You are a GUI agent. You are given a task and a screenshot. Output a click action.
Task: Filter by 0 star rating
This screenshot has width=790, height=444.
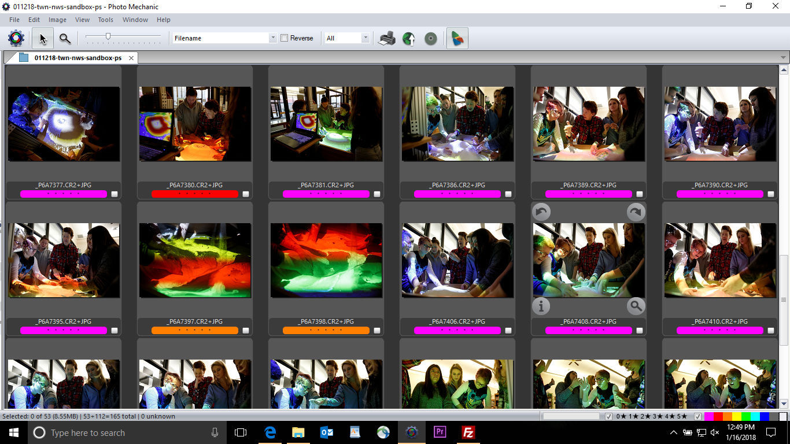(621, 416)
